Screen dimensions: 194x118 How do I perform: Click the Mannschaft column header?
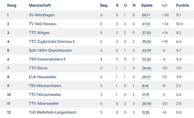click(40, 5)
